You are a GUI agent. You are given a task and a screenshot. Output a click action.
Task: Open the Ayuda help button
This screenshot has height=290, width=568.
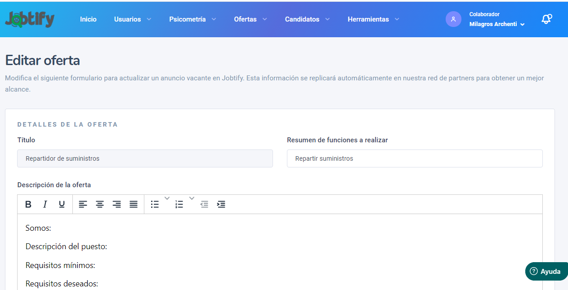coord(546,271)
